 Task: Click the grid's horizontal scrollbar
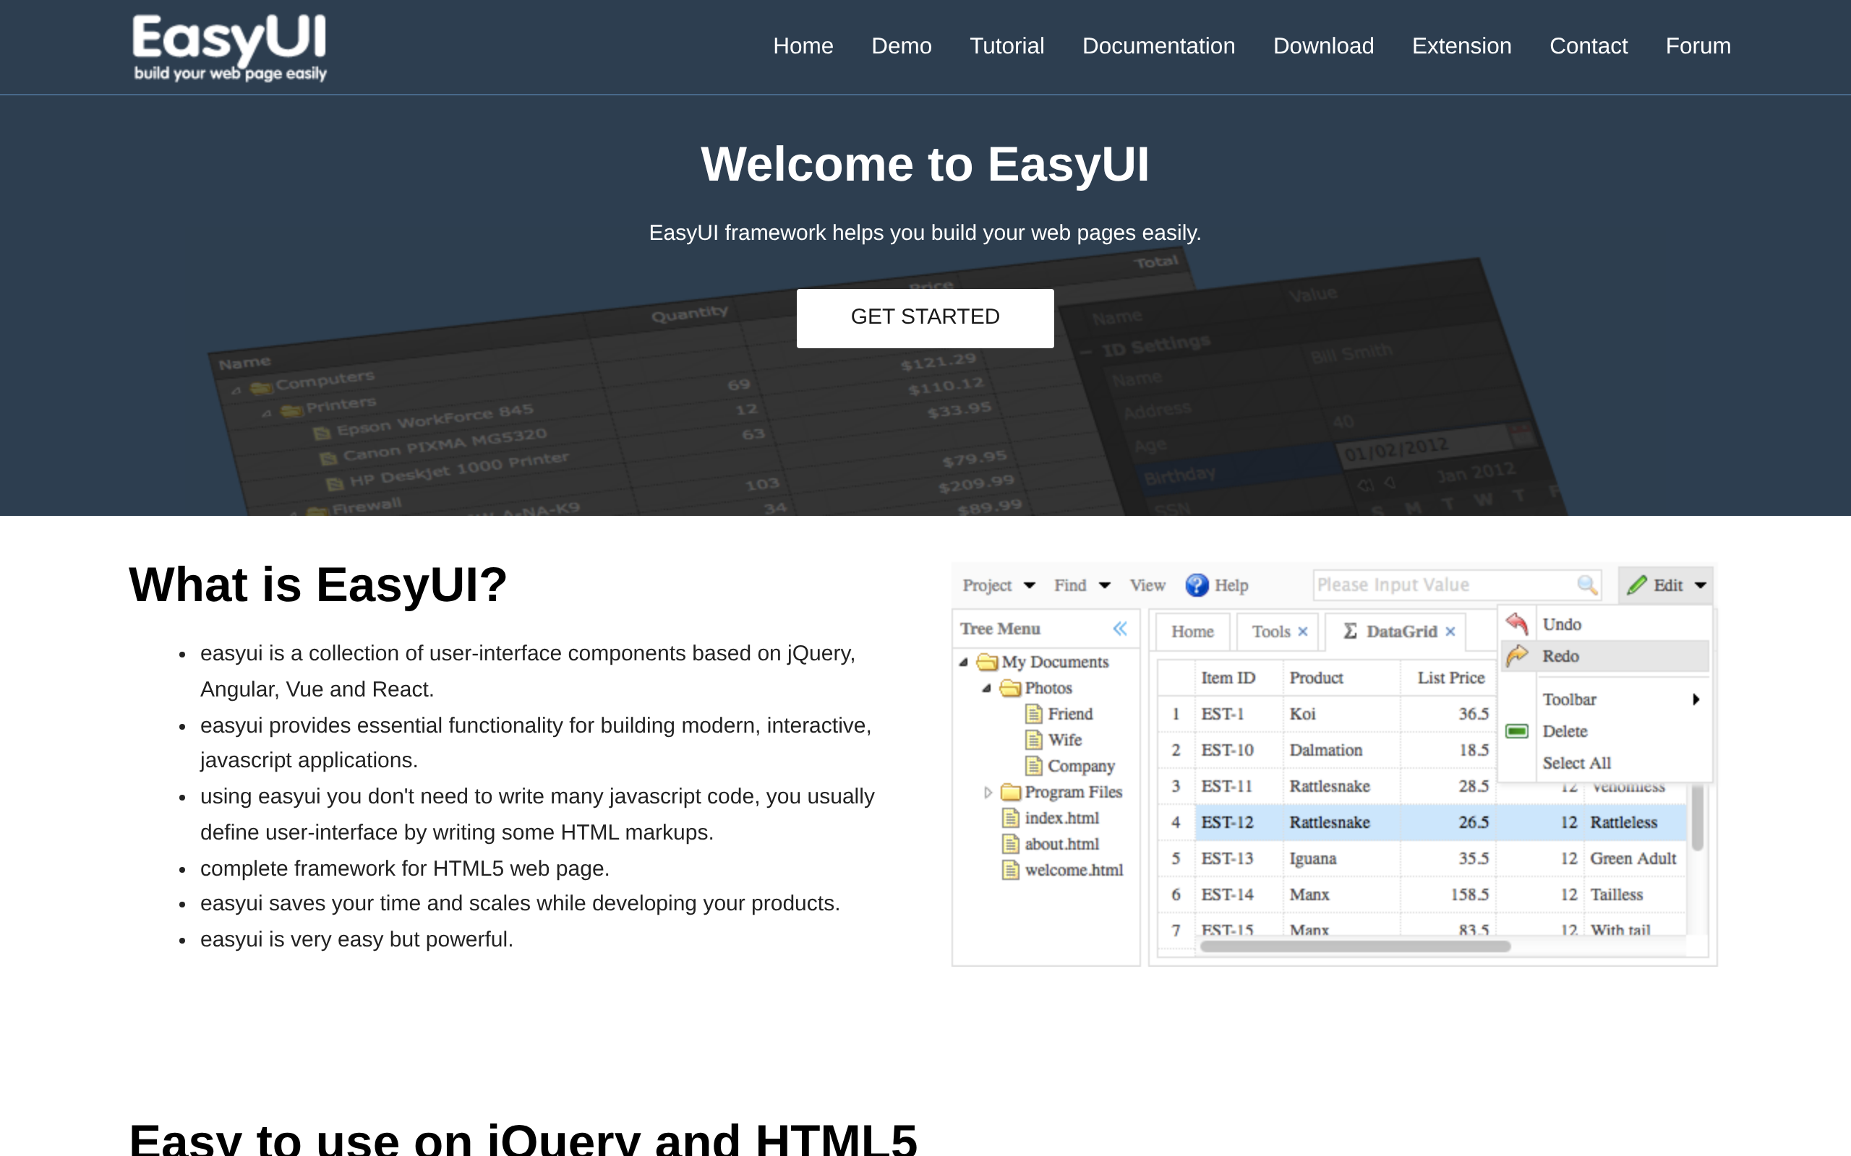tap(1354, 946)
